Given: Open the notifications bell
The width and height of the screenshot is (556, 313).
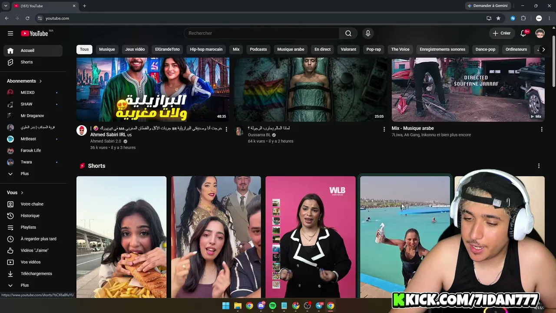Looking at the screenshot, I should [523, 33].
